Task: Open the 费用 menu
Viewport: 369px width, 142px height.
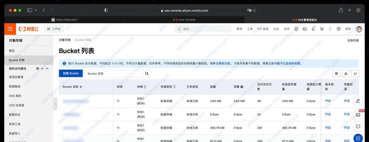Action: (x=239, y=29)
